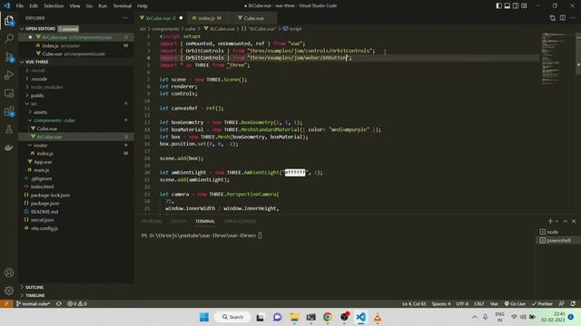581x326 pixels.
Task: Open vite.config.js in file explorer
Action: click(x=44, y=228)
